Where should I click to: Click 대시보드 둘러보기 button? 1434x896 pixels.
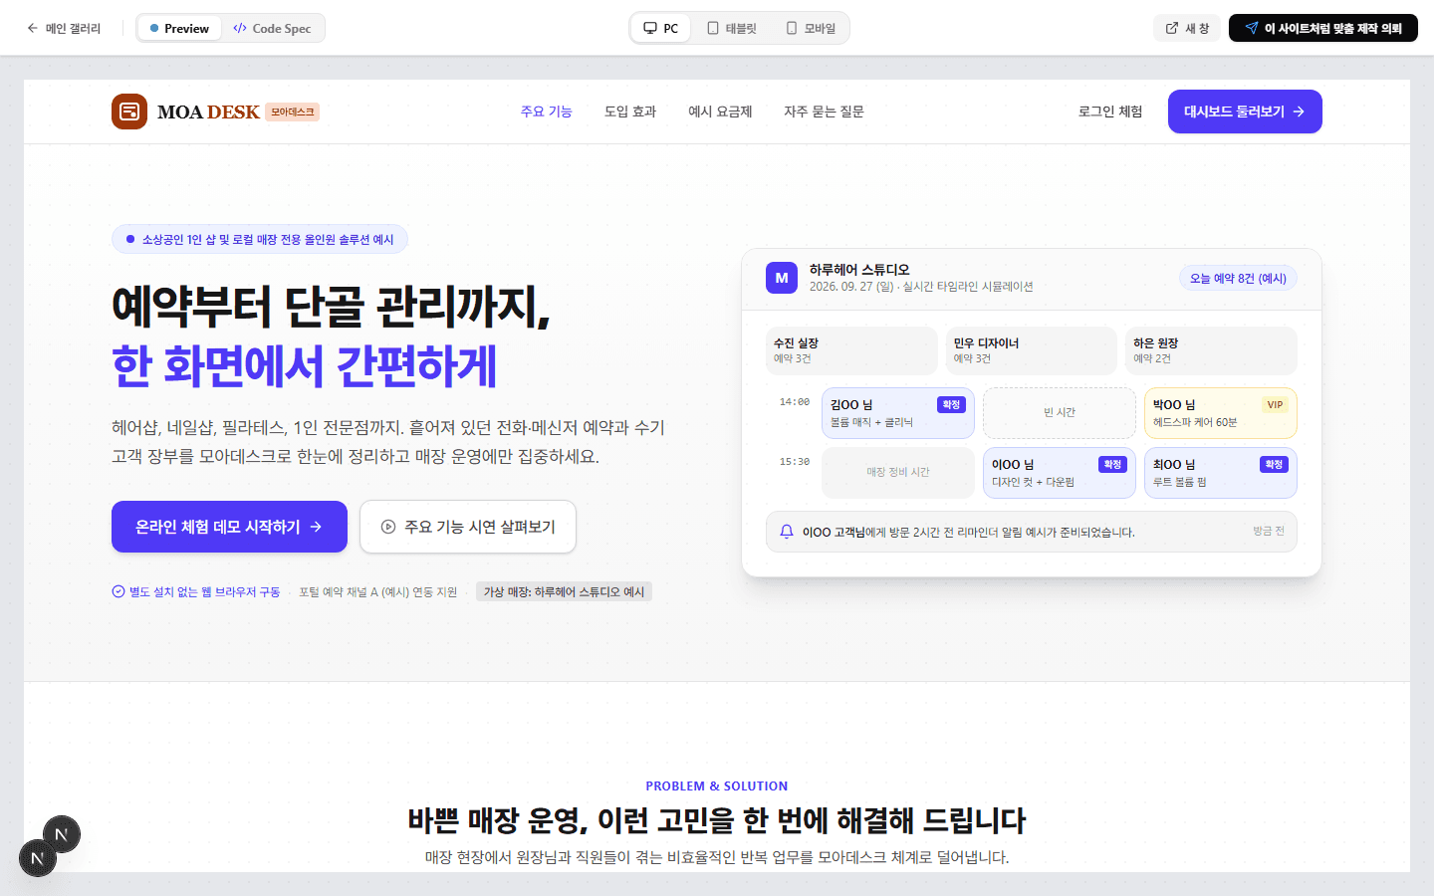tap(1245, 112)
